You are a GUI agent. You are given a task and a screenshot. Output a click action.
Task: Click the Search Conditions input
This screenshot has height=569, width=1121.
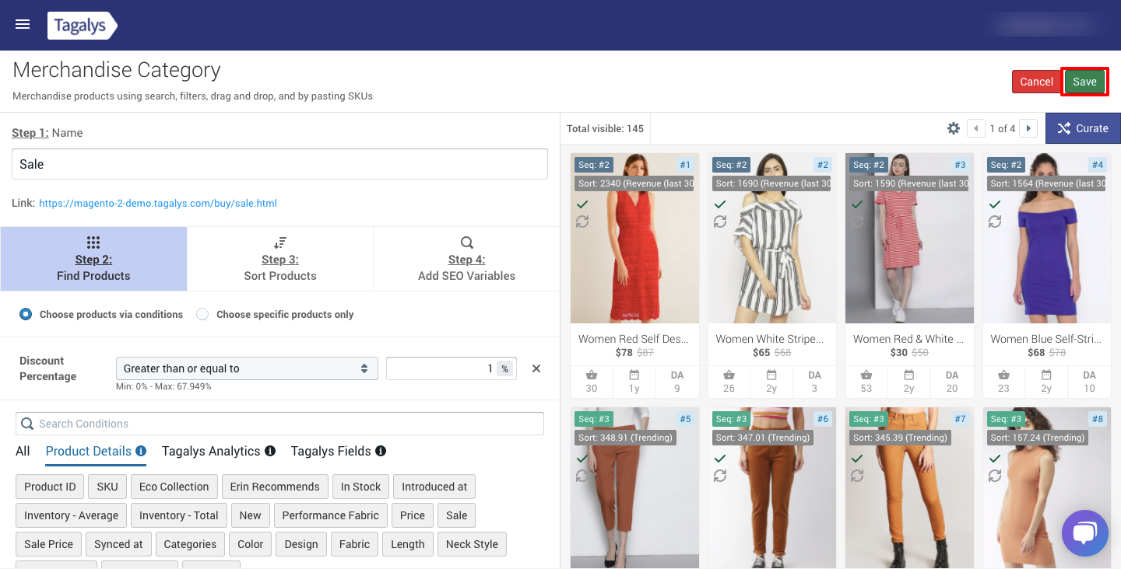(x=279, y=424)
